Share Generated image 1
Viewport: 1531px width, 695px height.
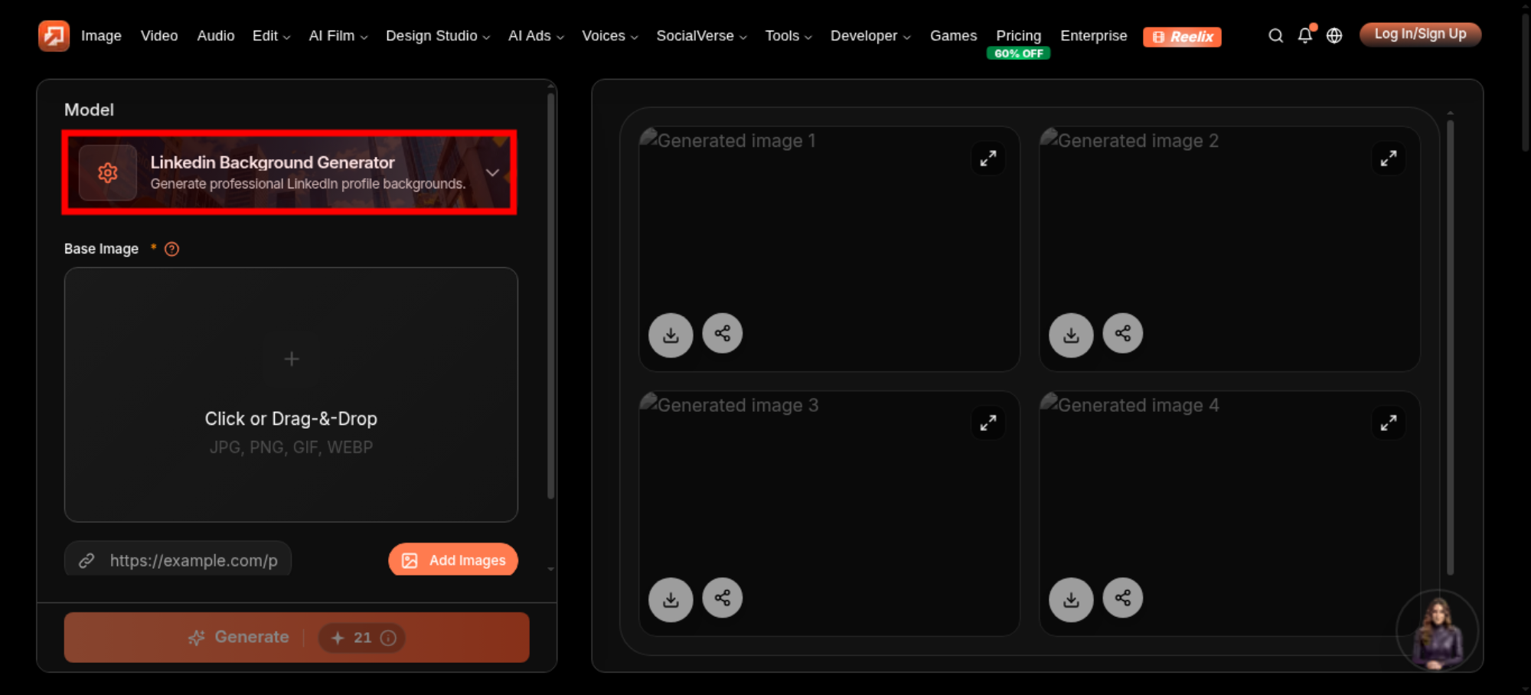click(x=723, y=333)
